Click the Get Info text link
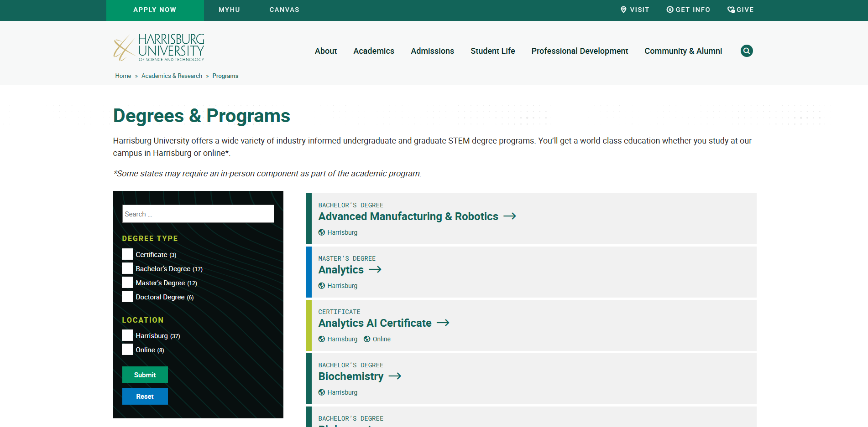 point(693,10)
